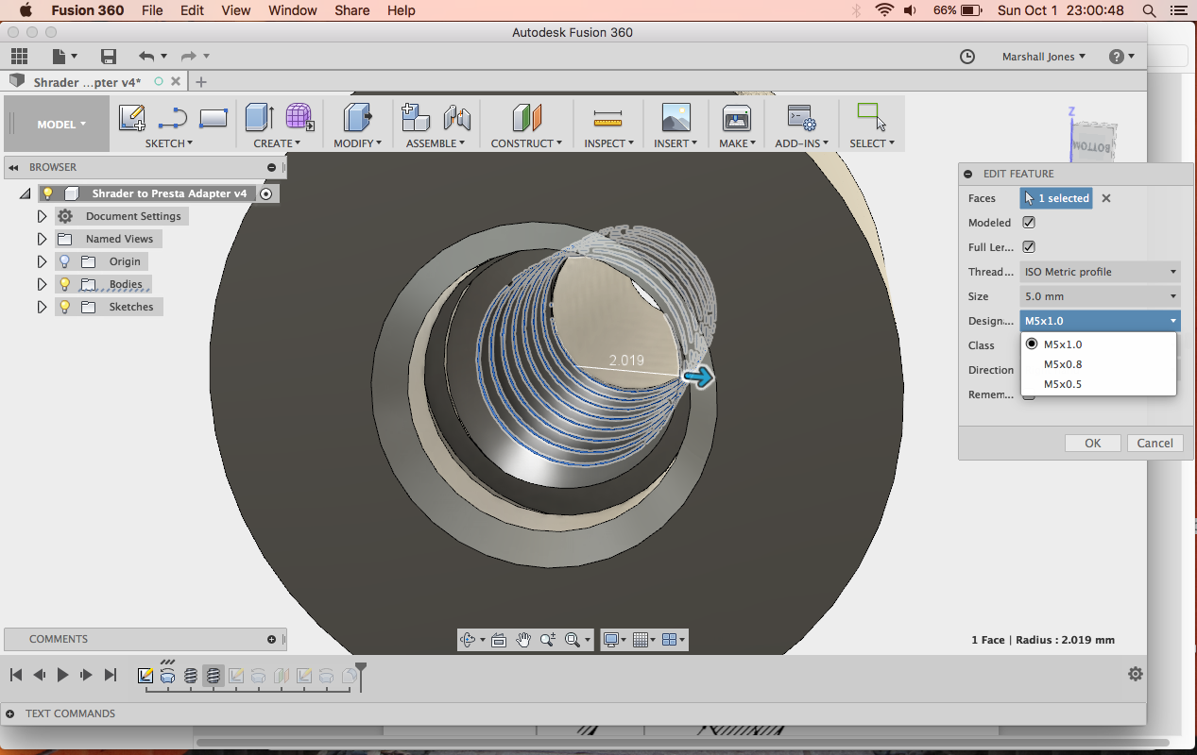The image size is (1197, 755).
Task: Click the Offset Plane icon
Action: pyautogui.click(x=526, y=118)
